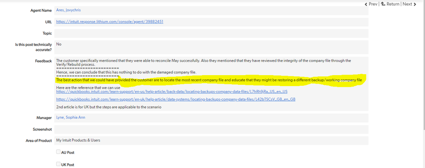This screenshot has height=168, width=425.
Task: Click the left chevron beside Prev
Action: [x=366, y=4]
